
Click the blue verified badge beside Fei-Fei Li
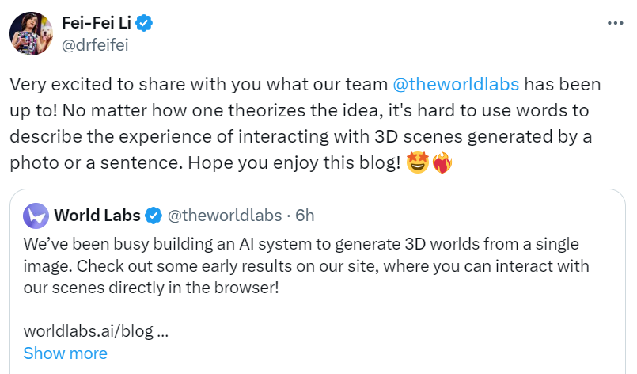tap(144, 24)
